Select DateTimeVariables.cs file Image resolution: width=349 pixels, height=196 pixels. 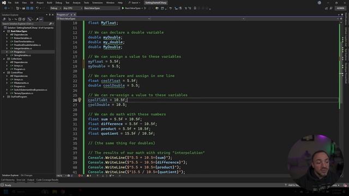point(24,41)
